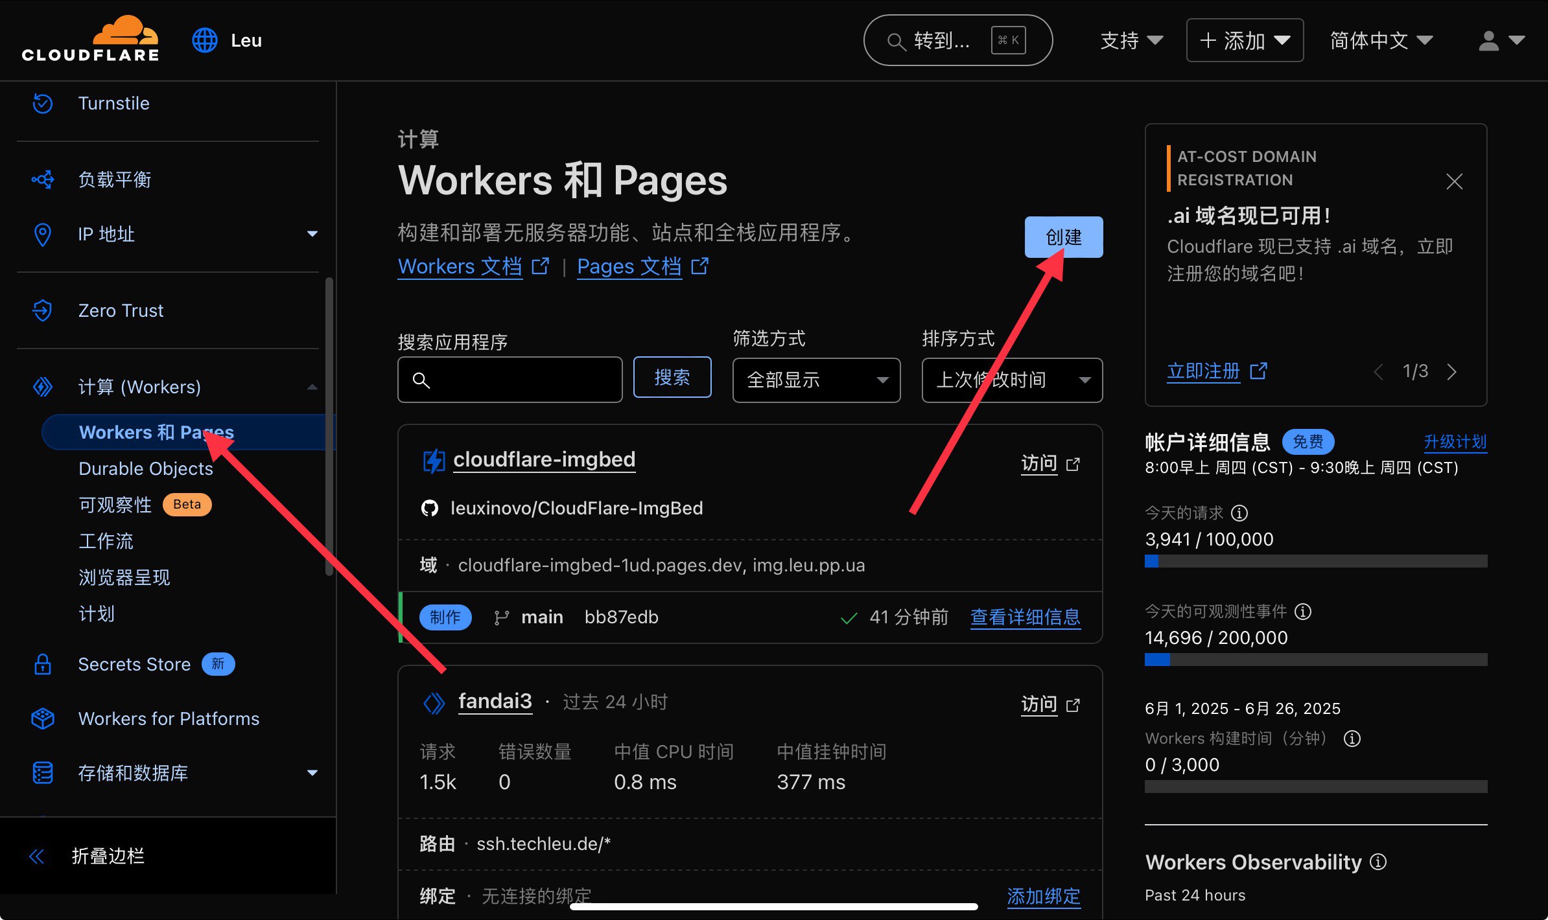This screenshot has width=1548, height=920.
Task: Click the Workers for Platforms cube icon
Action: click(x=43, y=719)
